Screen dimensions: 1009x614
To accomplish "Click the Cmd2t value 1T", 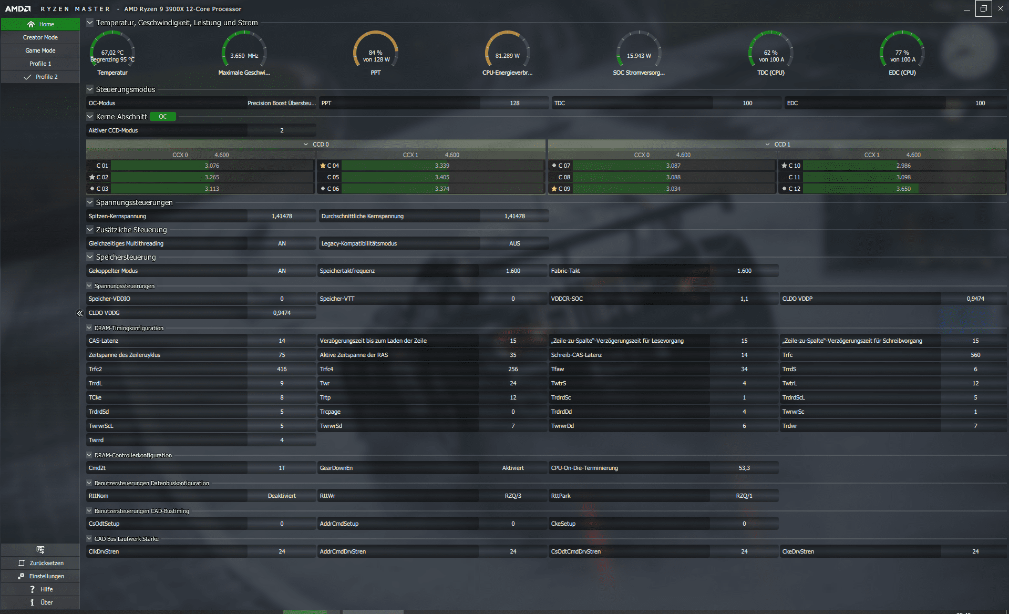I will (282, 468).
